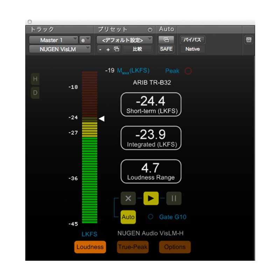
Task: Click the NUGEN Audio VisLM-H label
Action: [x=150, y=233]
